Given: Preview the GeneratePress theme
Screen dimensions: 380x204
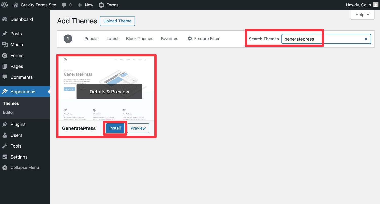Looking at the screenshot, I should (x=138, y=128).
